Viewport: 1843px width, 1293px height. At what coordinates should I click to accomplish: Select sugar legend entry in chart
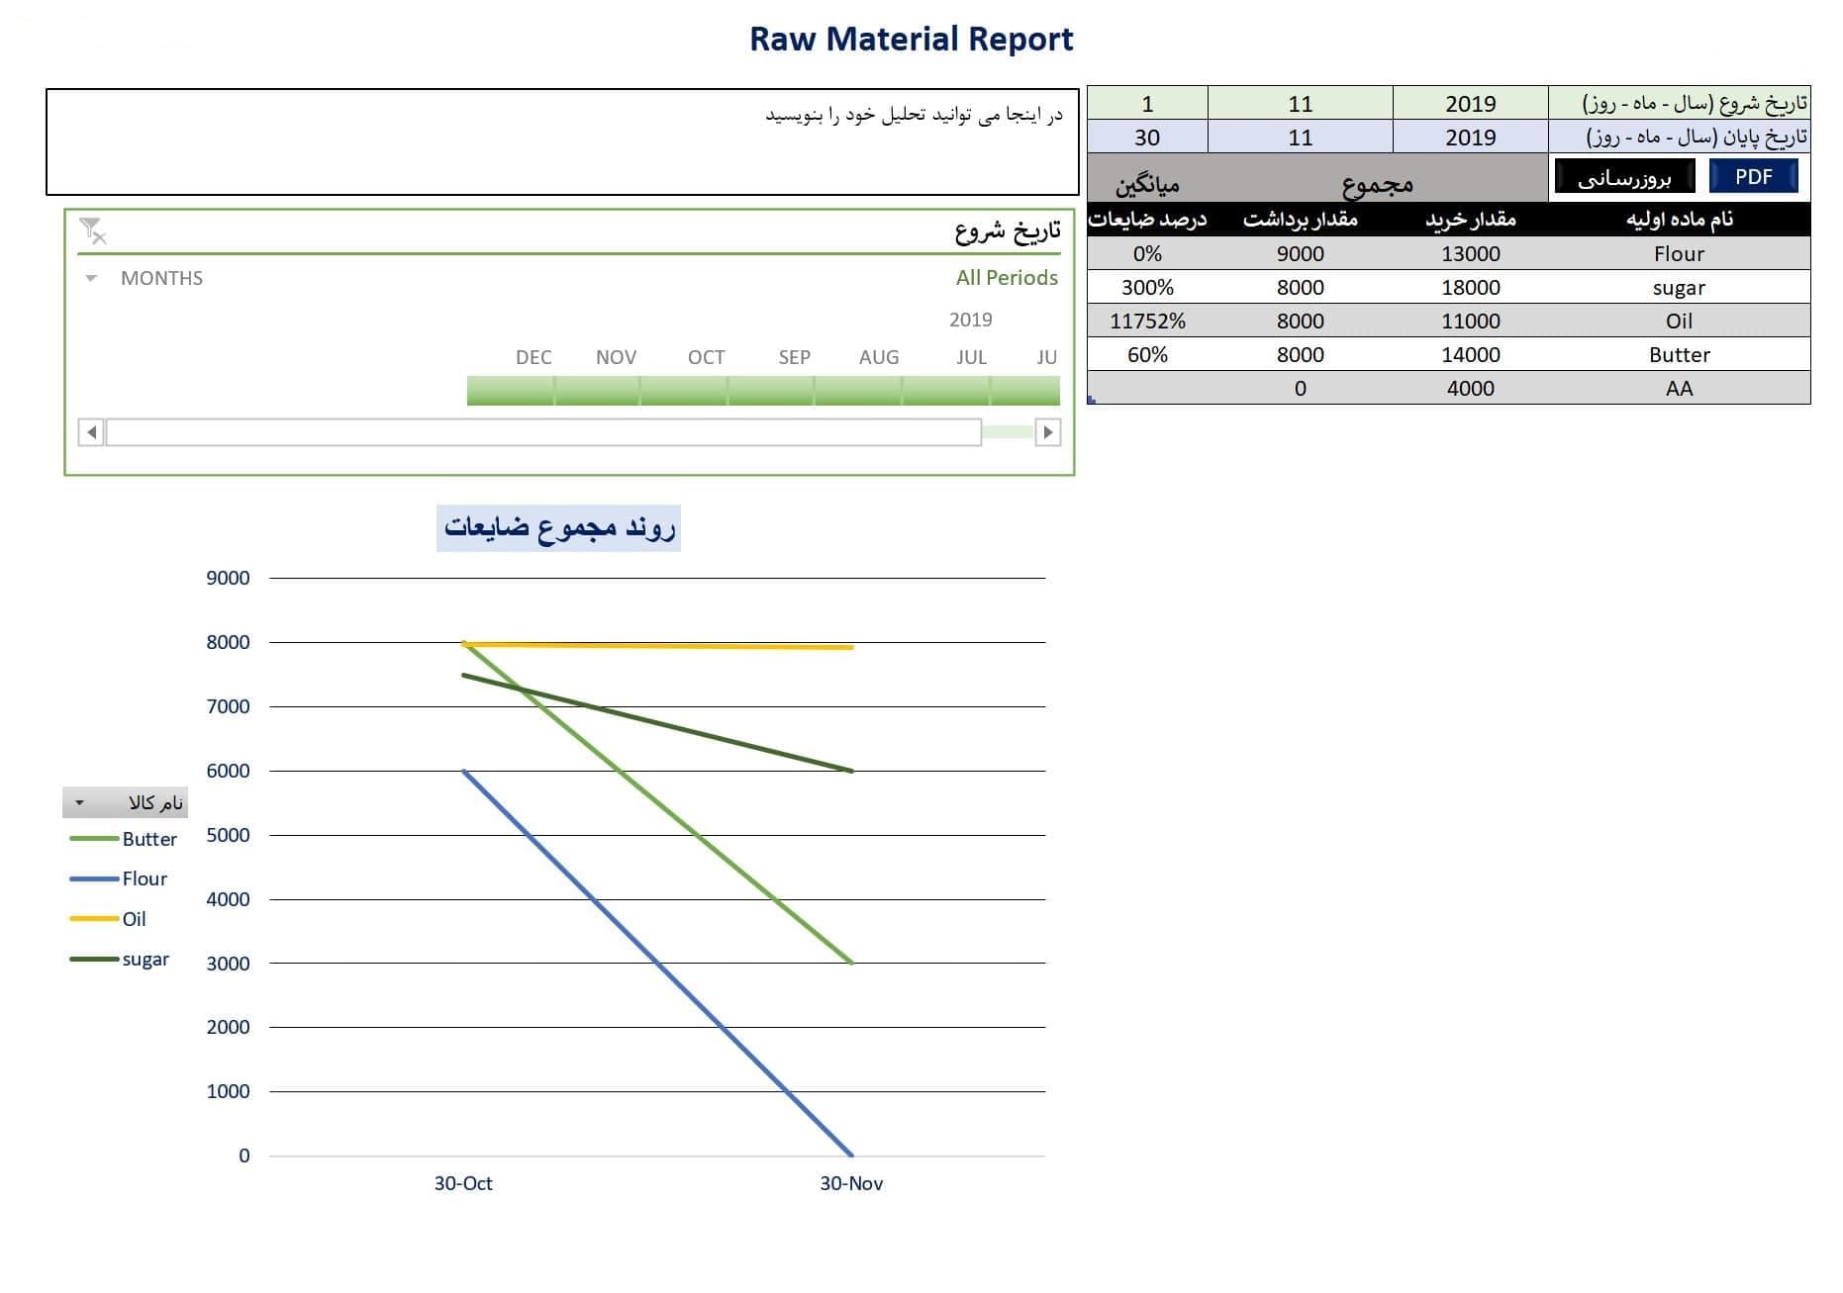pyautogui.click(x=120, y=960)
